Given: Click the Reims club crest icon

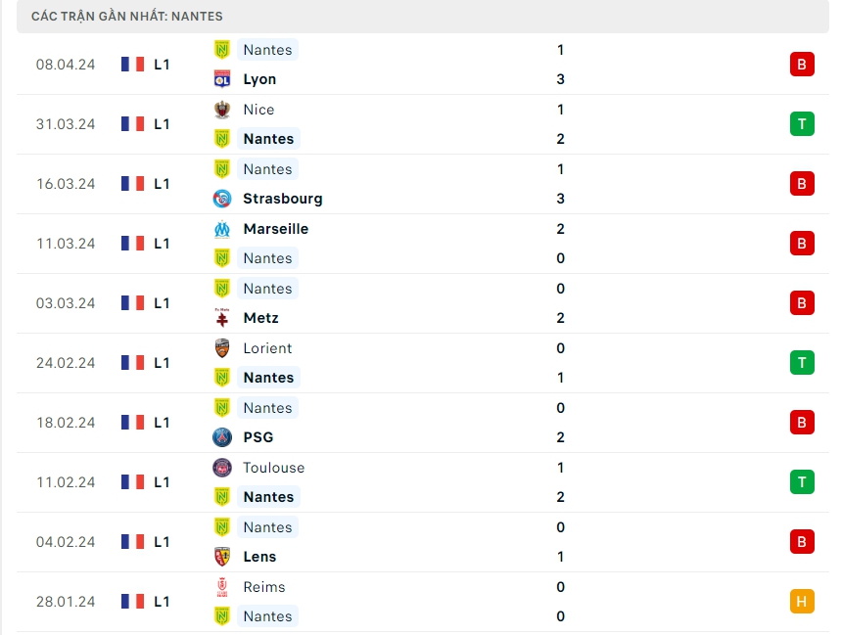Looking at the screenshot, I should (x=222, y=587).
